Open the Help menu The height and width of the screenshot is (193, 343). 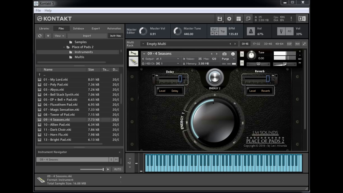pyautogui.click(x=48, y=10)
